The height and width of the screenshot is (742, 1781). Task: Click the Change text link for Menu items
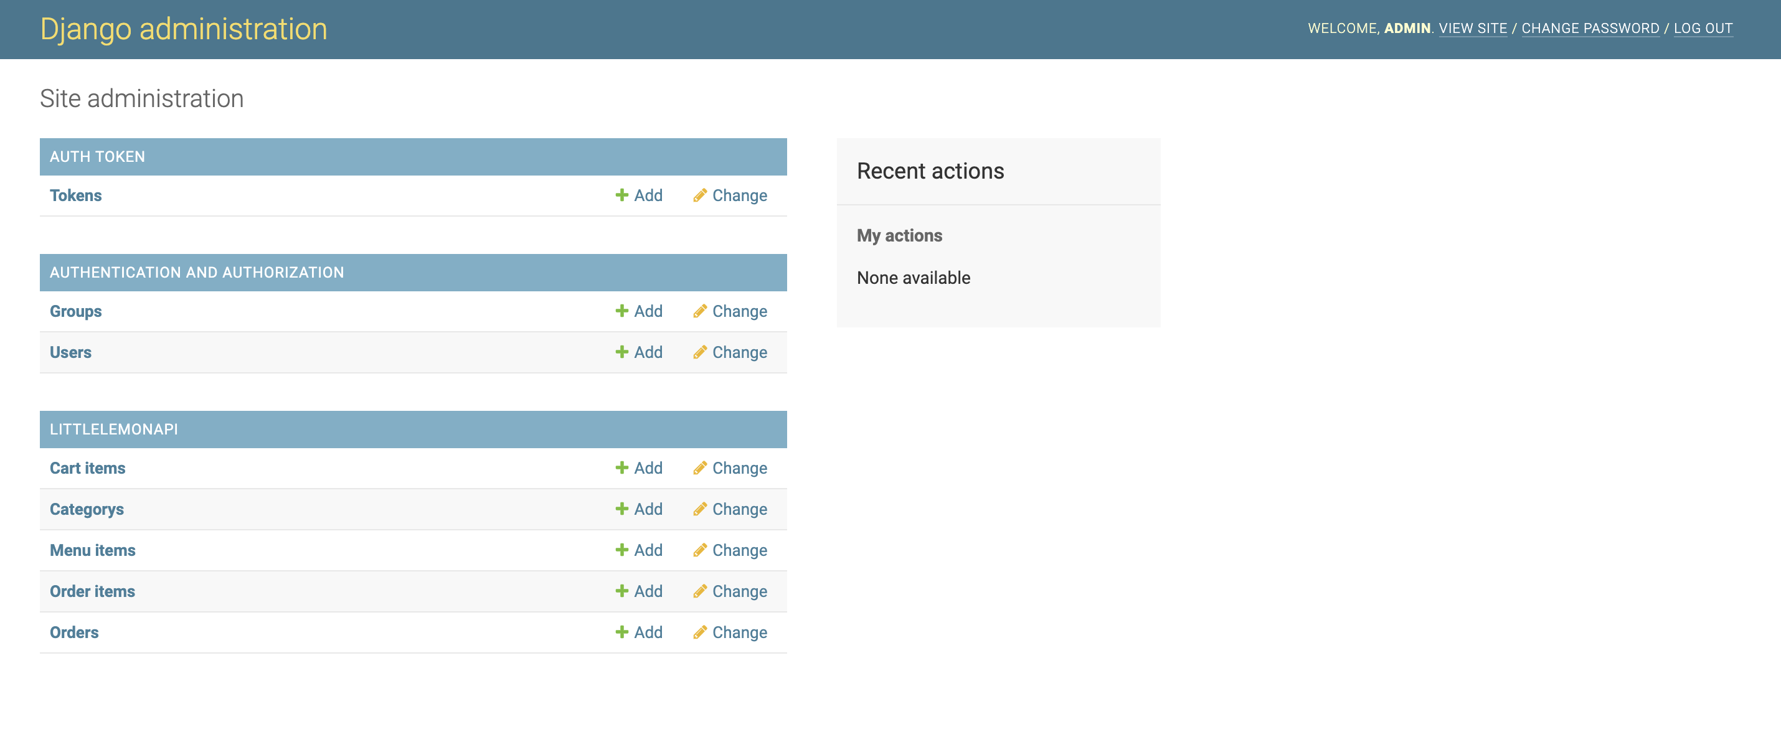tap(739, 551)
